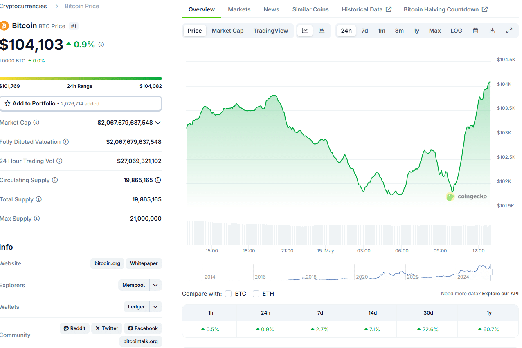Open the Overview tab
The width and height of the screenshot is (522, 348).
coord(202,9)
